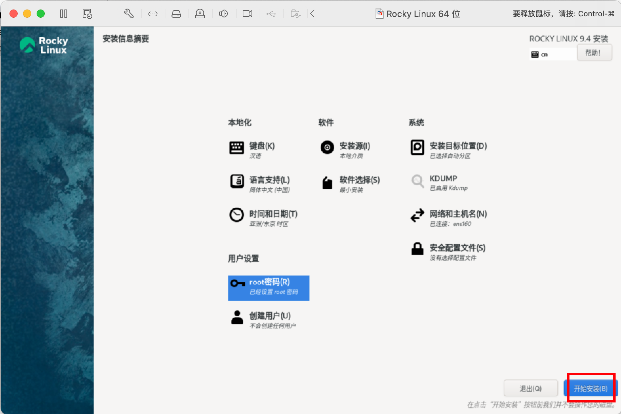The width and height of the screenshot is (621, 414).
Task: Click the Rocky Linux logo
Action: tap(44, 45)
